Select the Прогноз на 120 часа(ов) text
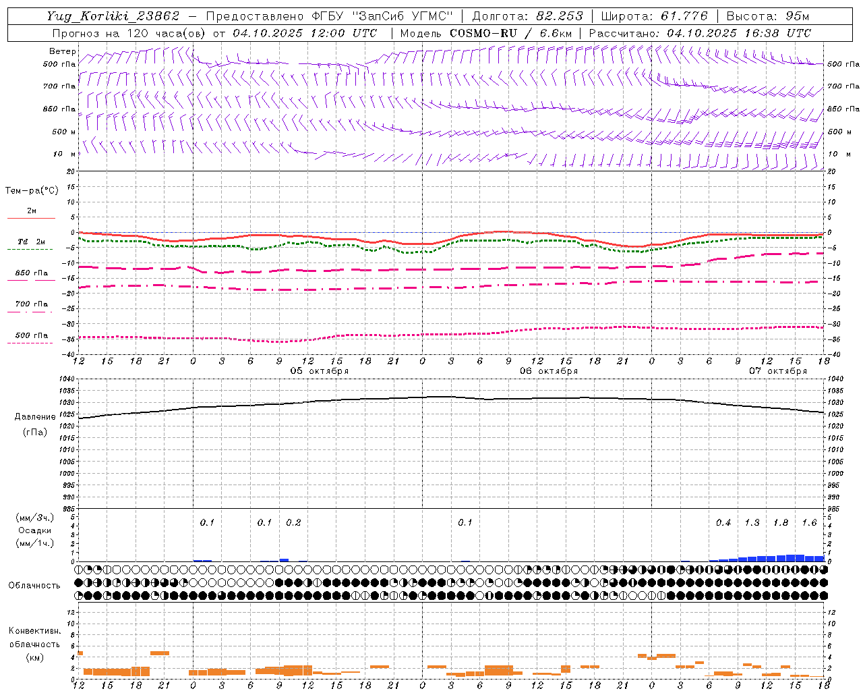 (130, 33)
